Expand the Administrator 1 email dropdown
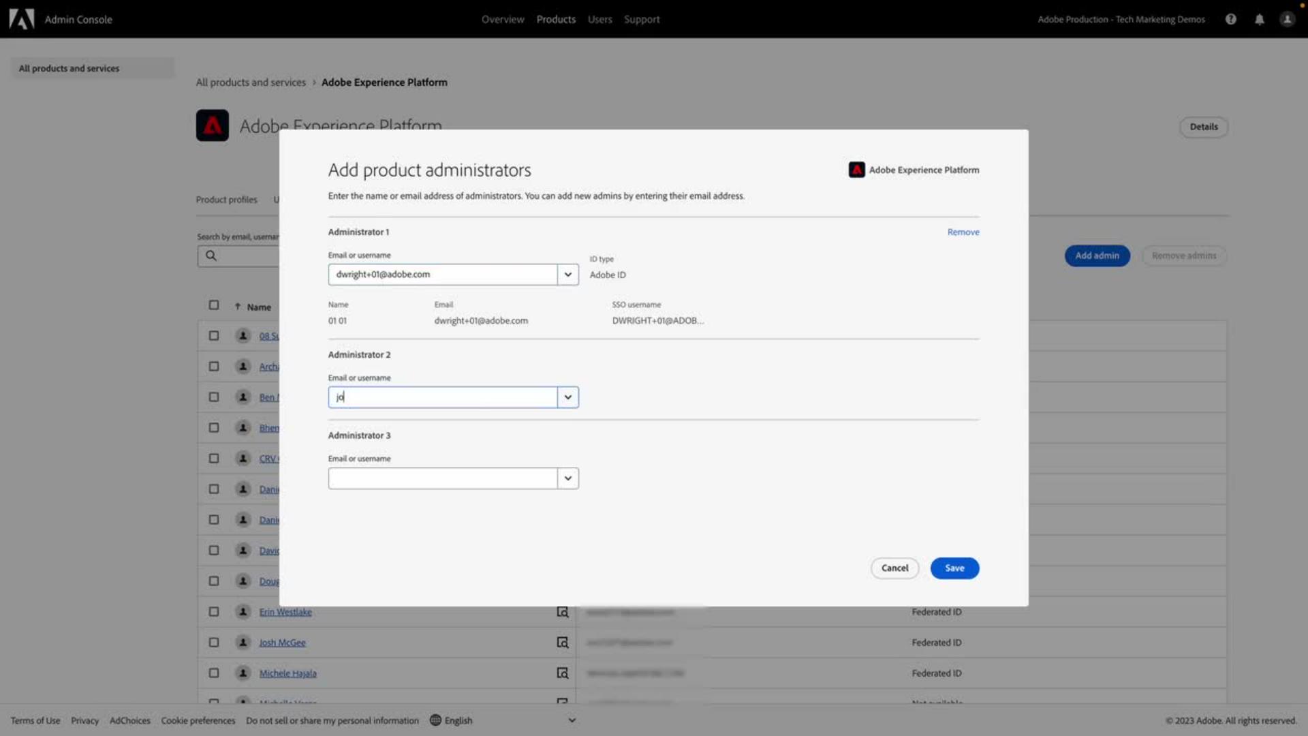The image size is (1308, 736). [567, 275]
